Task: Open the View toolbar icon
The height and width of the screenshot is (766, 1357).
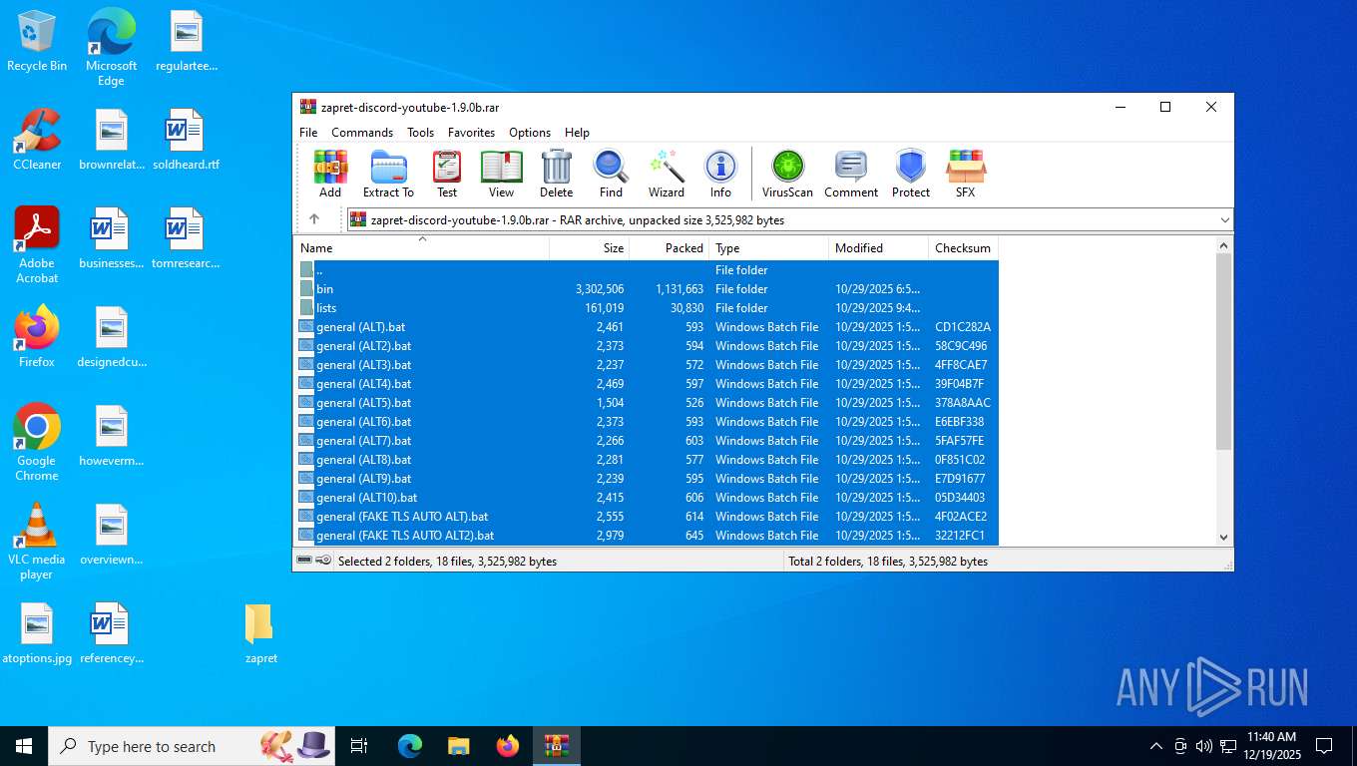Action: (x=502, y=174)
